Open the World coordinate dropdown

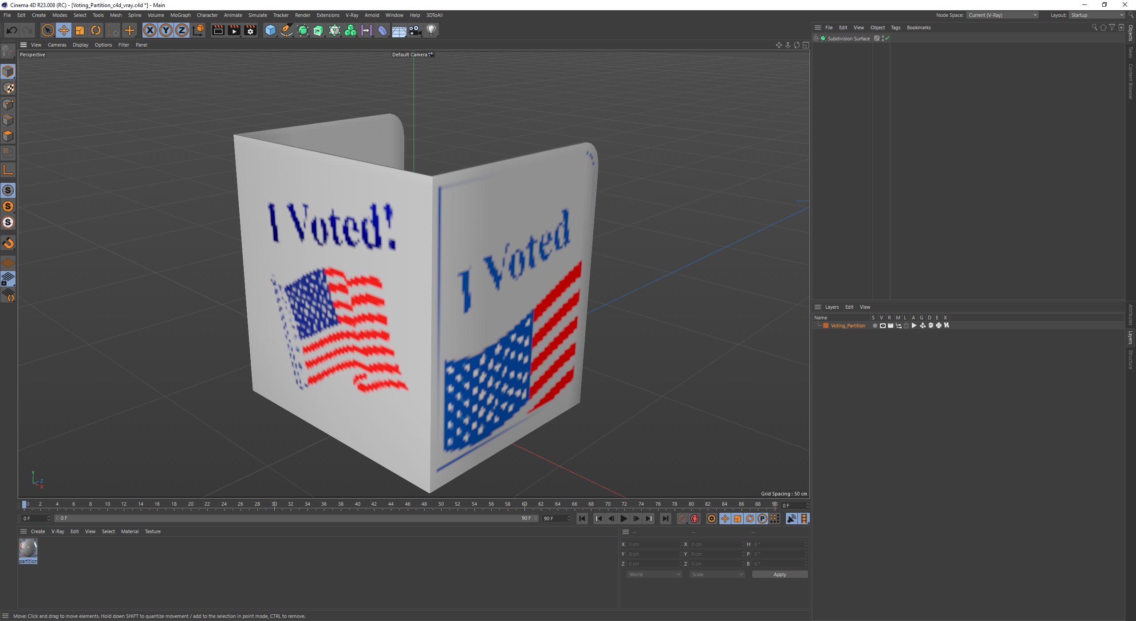(x=654, y=574)
